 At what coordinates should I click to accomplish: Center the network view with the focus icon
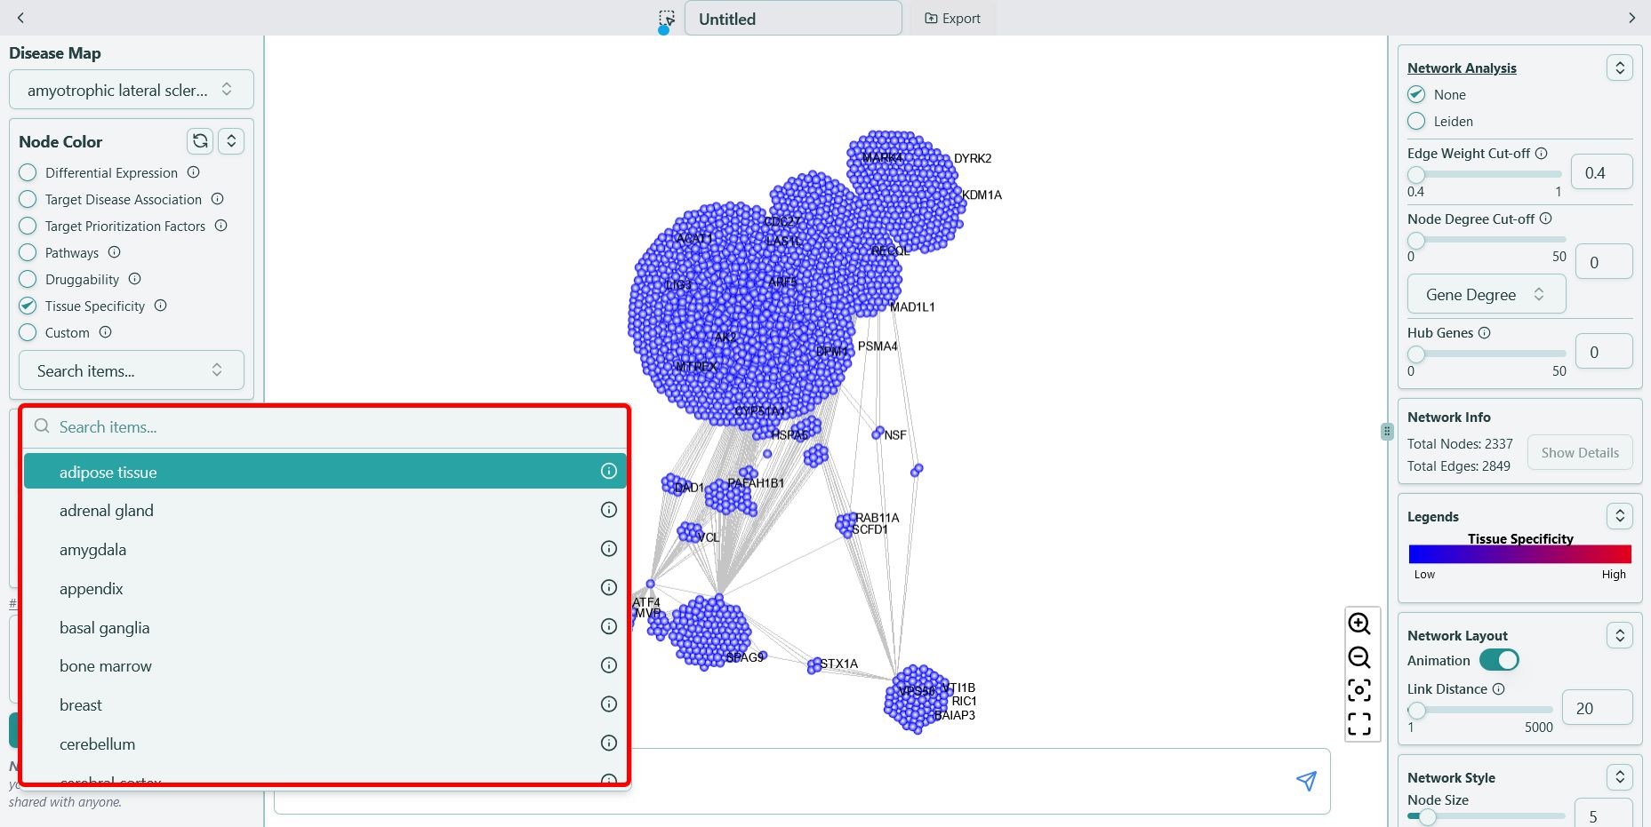click(x=1359, y=691)
